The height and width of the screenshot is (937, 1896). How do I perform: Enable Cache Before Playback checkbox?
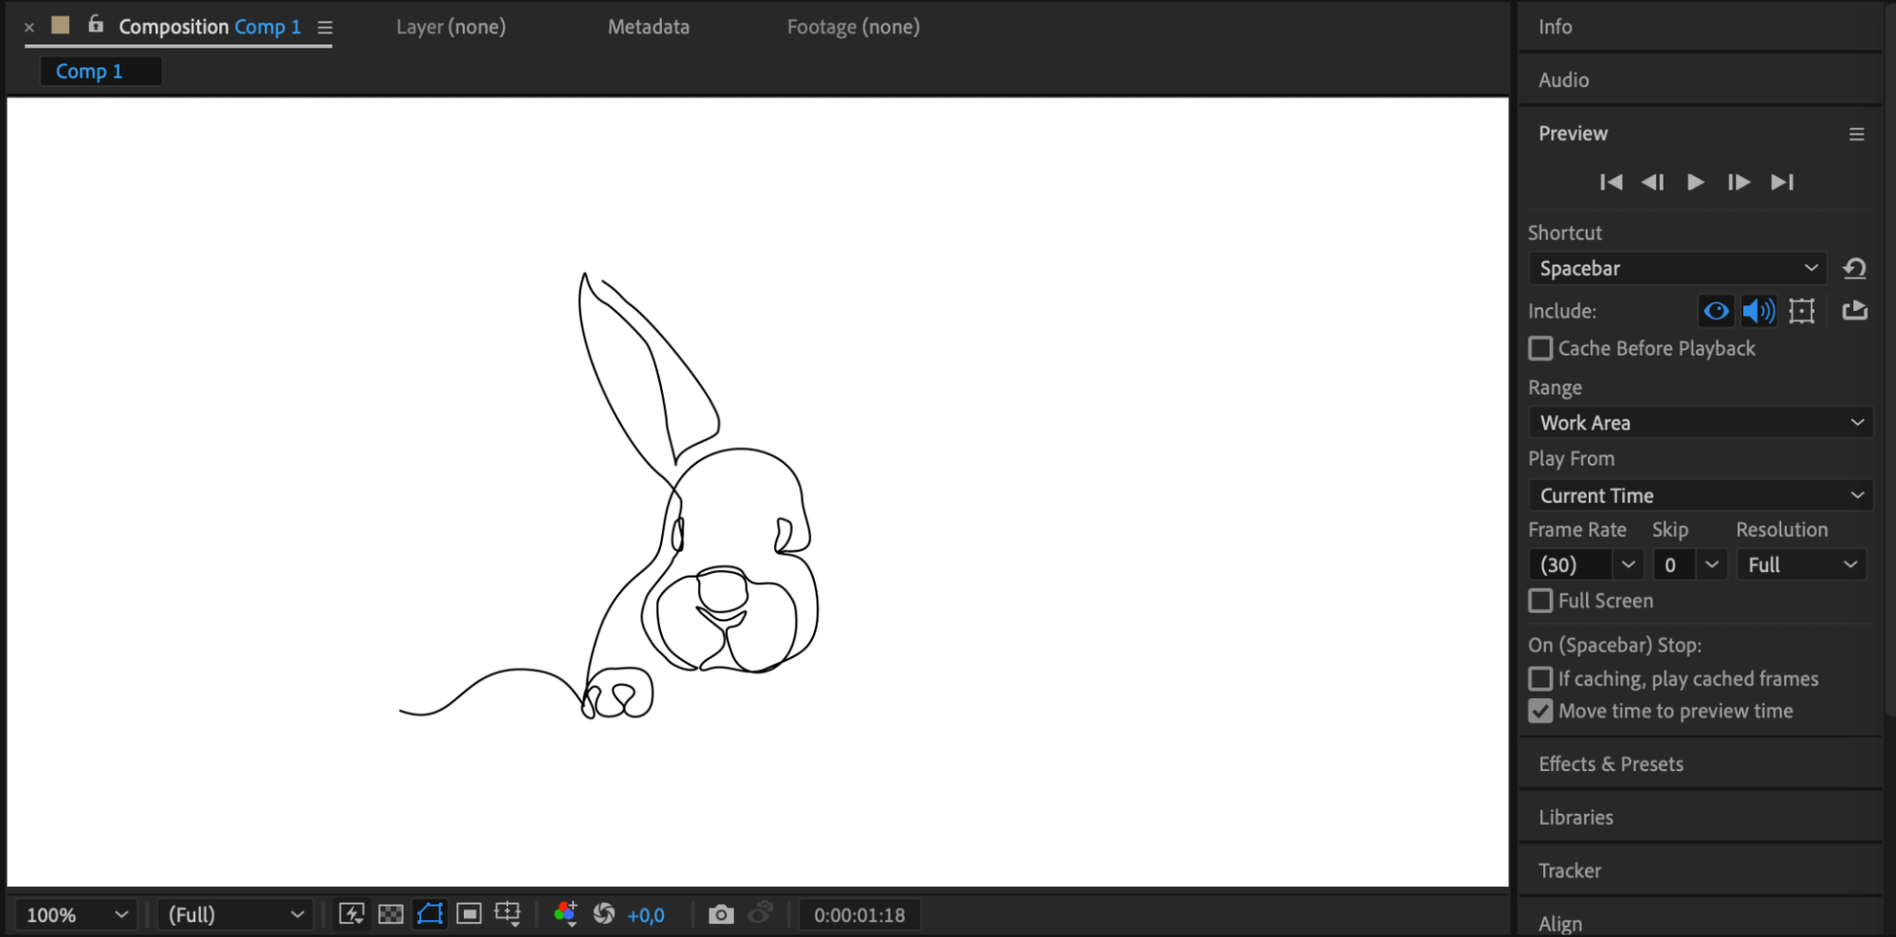coord(1541,349)
